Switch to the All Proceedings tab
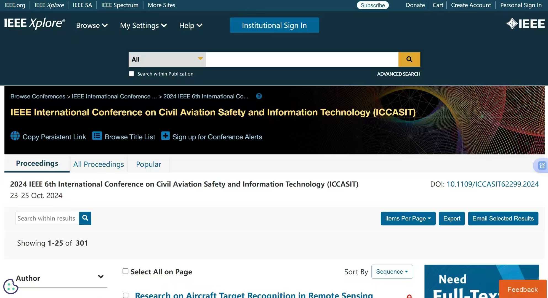This screenshot has width=548, height=298. pyautogui.click(x=98, y=164)
